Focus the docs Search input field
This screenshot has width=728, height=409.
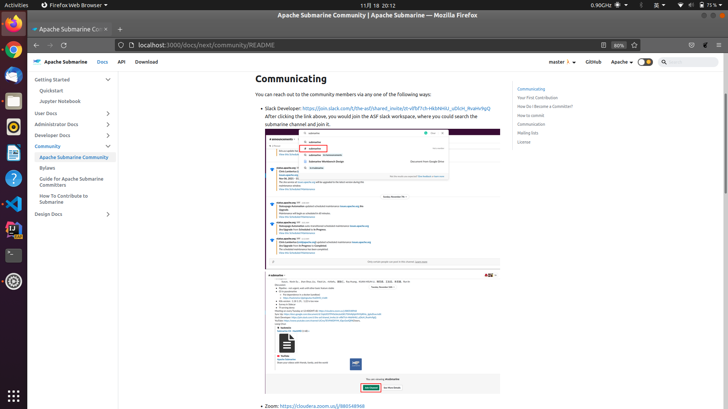click(x=691, y=62)
